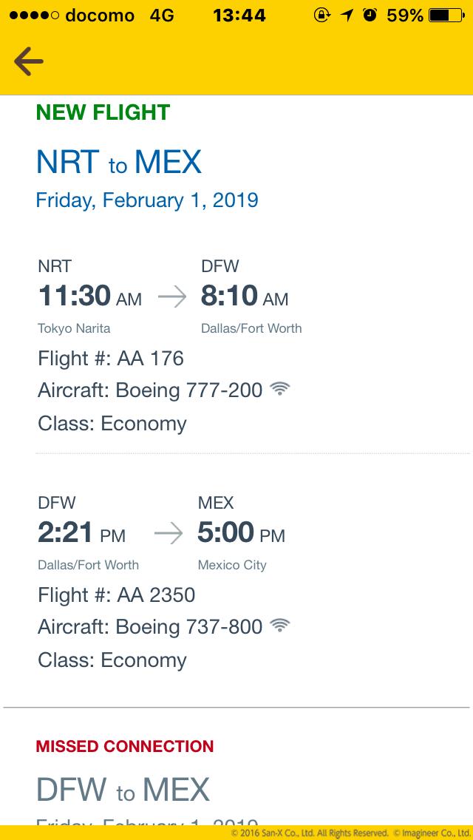The height and width of the screenshot is (840, 473).
Task: Tap the back arrow icon
Action: (x=29, y=62)
